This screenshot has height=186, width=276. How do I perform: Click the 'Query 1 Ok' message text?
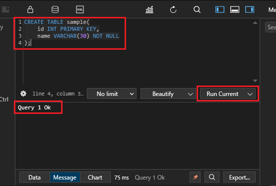(x=34, y=107)
